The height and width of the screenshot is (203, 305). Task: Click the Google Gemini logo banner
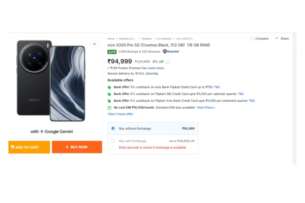tap(52, 131)
